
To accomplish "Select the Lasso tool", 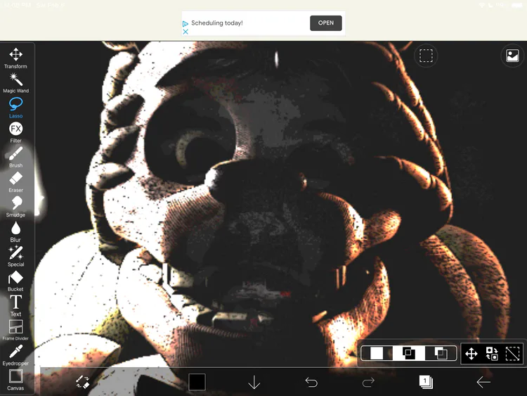I will (x=15, y=108).
